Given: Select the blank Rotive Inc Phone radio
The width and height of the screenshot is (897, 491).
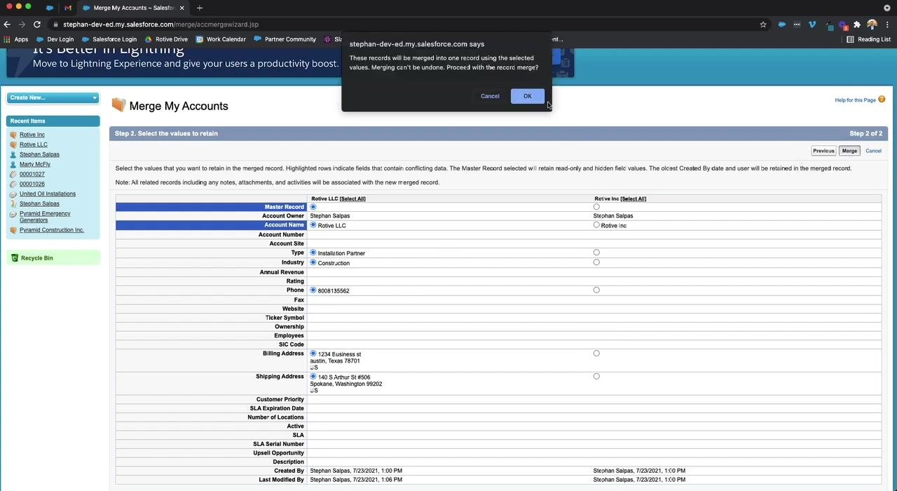Looking at the screenshot, I should (596, 290).
